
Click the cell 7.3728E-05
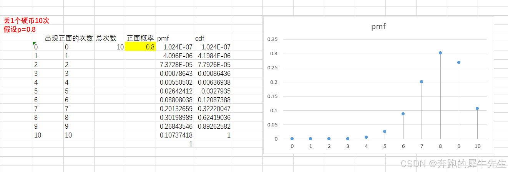tap(174, 65)
